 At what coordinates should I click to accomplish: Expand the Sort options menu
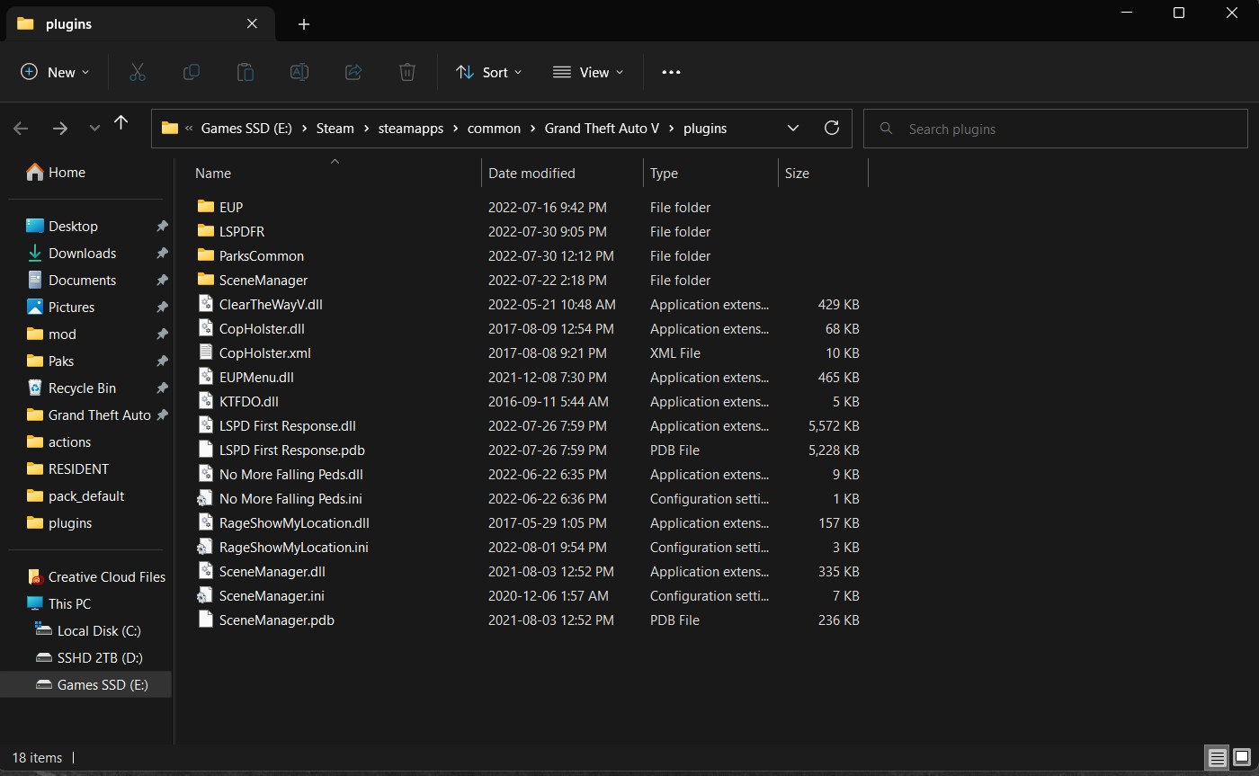488,72
